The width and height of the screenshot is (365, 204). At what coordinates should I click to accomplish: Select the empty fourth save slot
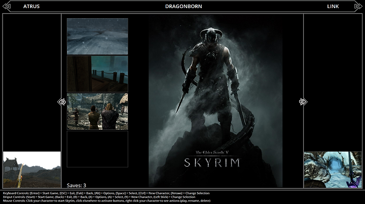(x=97, y=149)
